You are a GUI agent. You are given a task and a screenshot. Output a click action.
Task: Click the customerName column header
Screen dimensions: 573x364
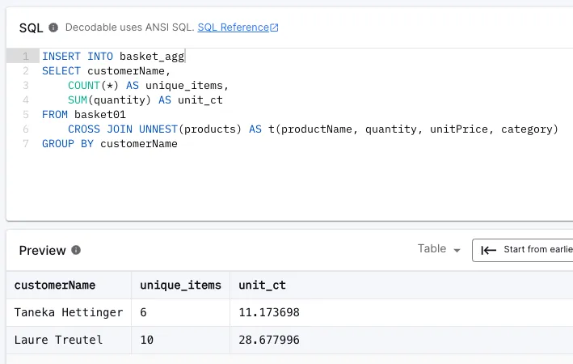55,285
